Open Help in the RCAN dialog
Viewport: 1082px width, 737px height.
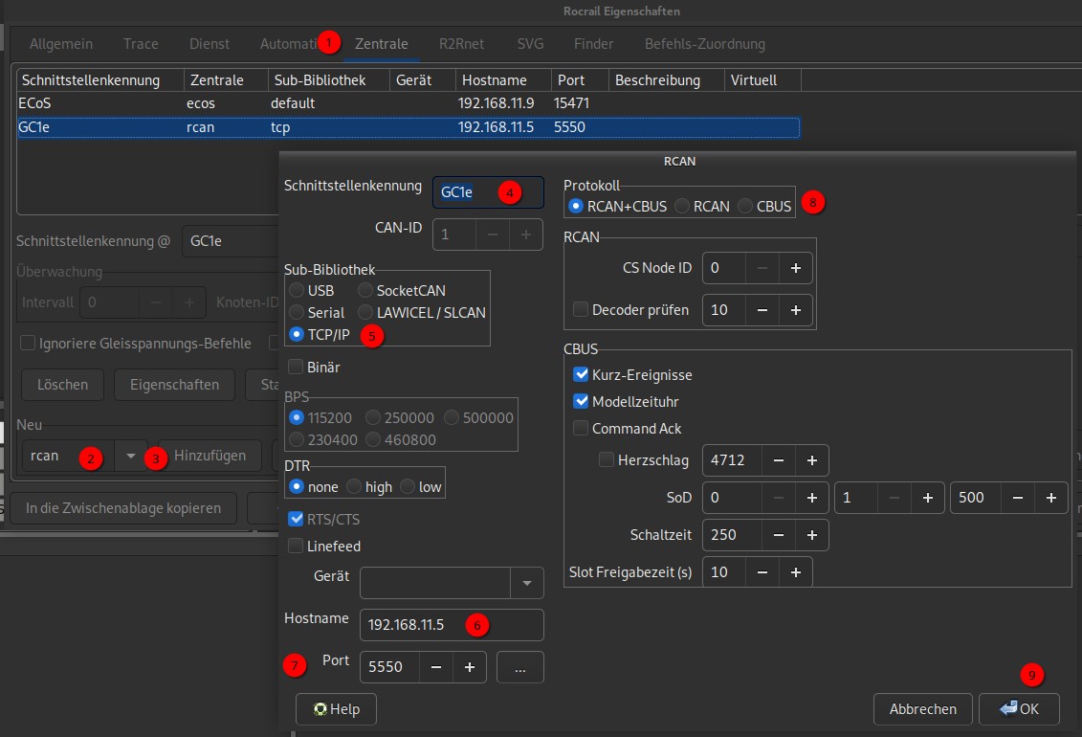point(336,709)
